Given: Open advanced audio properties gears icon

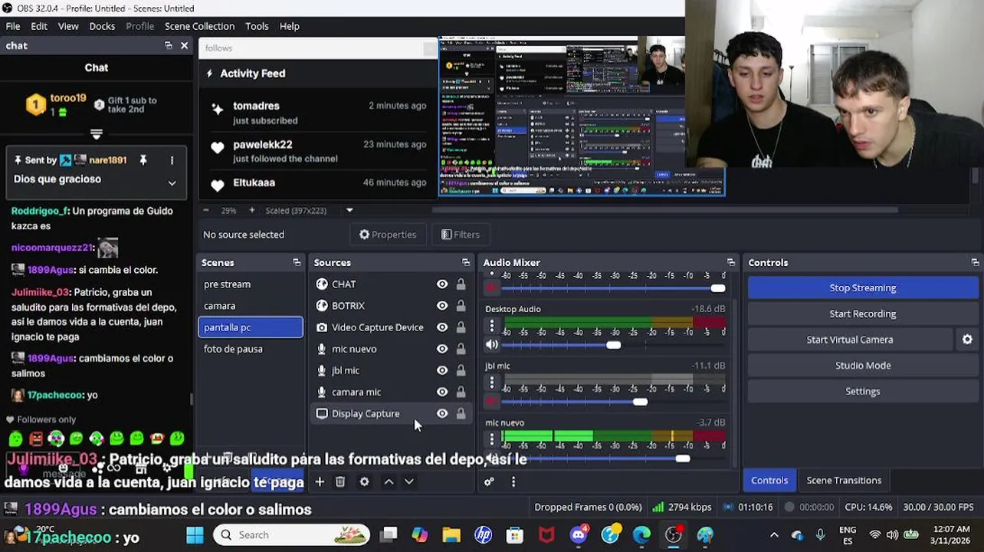Looking at the screenshot, I should (489, 481).
